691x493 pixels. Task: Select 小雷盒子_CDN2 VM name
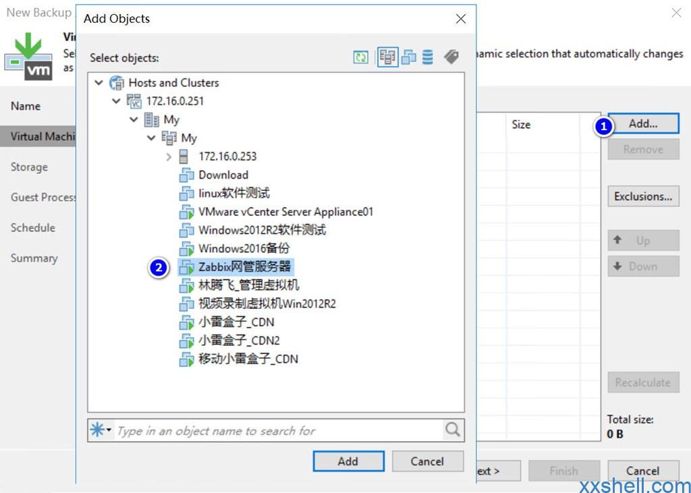240,341
